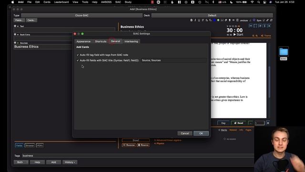Click the Random queue button
This screenshot has height=172, width=305.
(129, 145)
